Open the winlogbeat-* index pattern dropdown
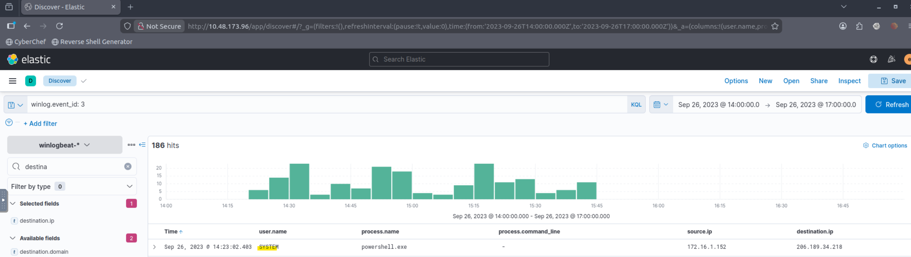The height and width of the screenshot is (257, 911). [x=64, y=145]
